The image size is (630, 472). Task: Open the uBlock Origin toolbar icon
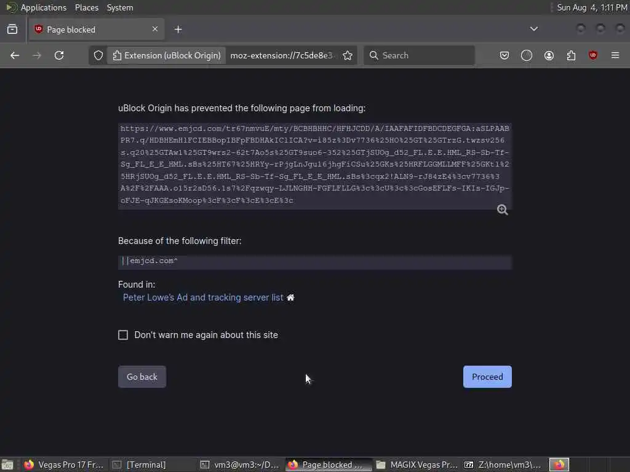[x=593, y=55]
